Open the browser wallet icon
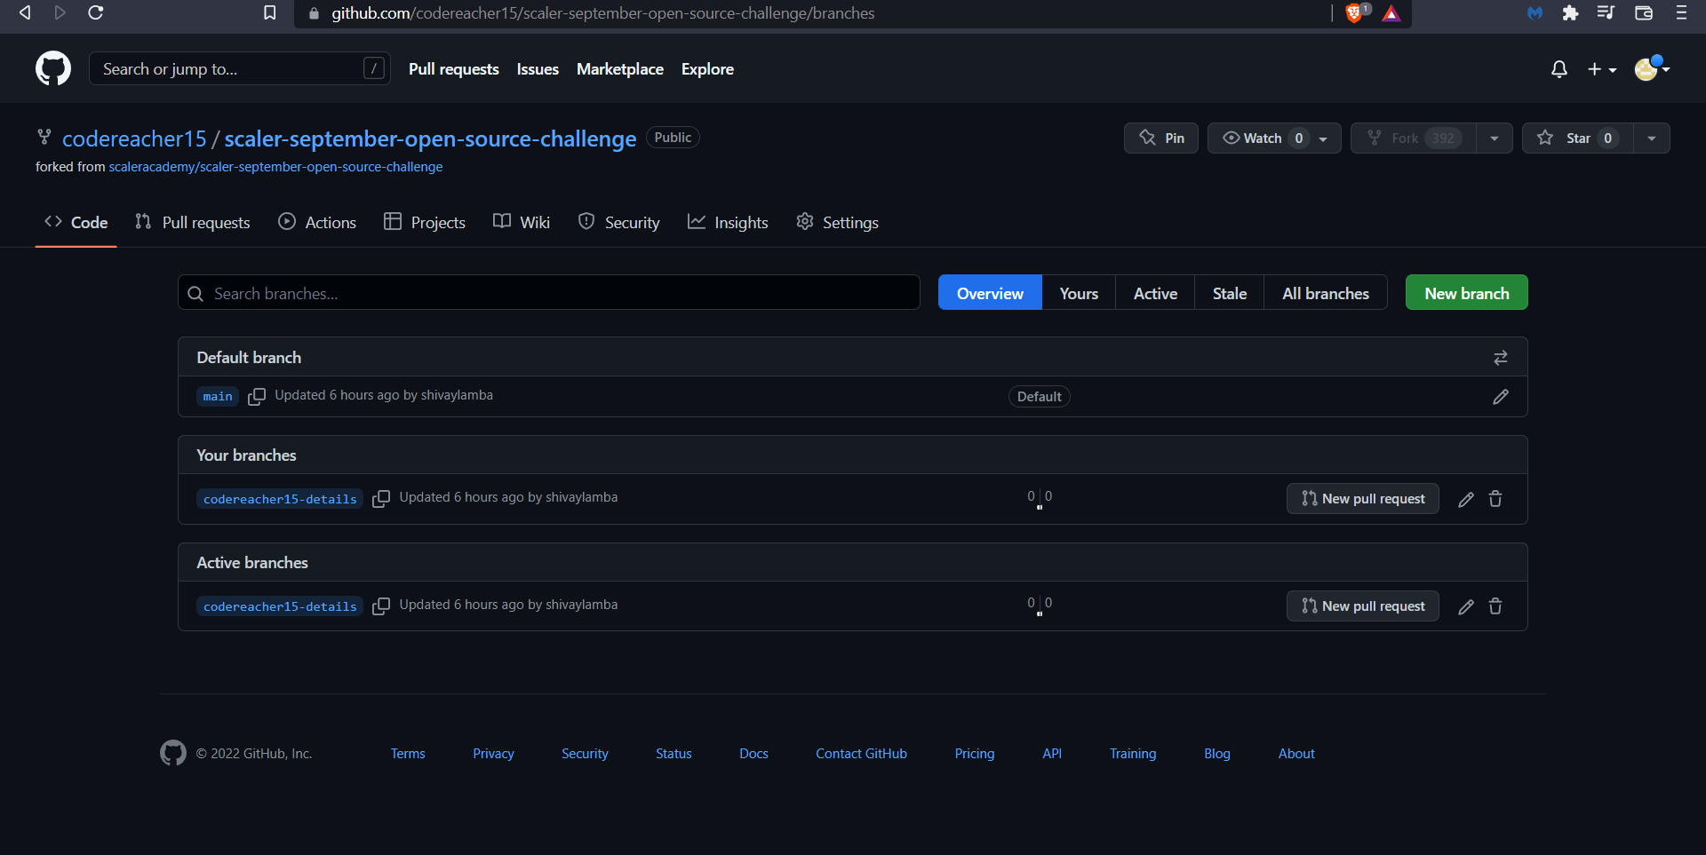 [x=1644, y=12]
